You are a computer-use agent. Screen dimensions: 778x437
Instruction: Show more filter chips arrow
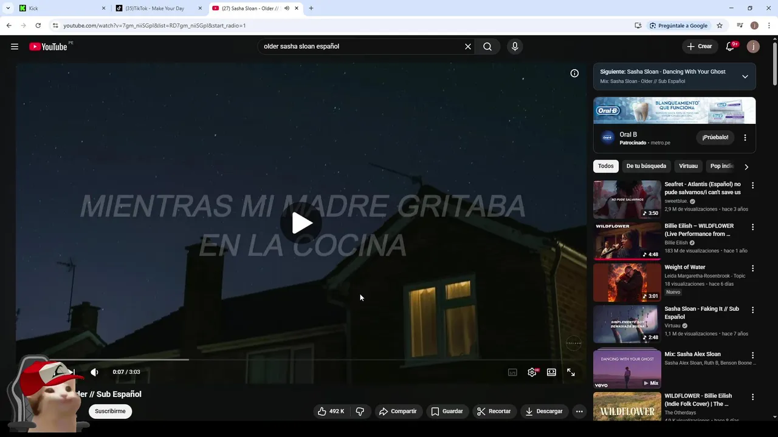[746, 166]
